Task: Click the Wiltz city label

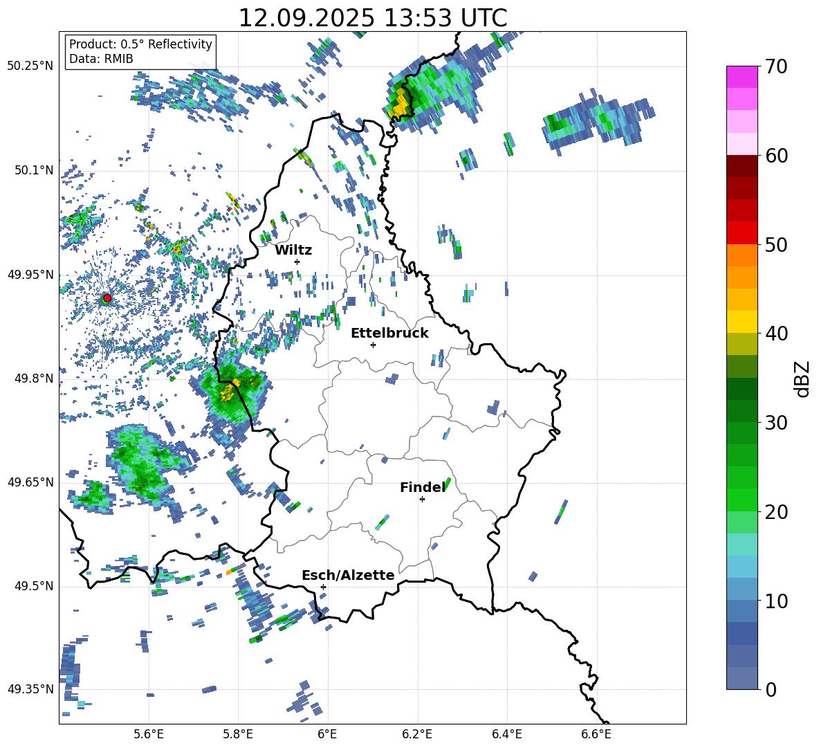Action: (x=293, y=250)
